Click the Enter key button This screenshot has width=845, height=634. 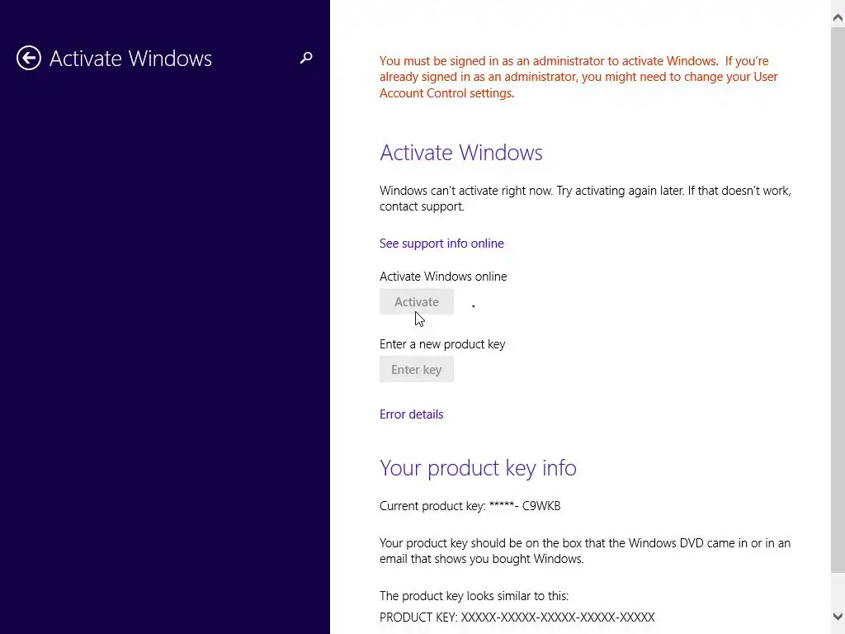(x=417, y=370)
